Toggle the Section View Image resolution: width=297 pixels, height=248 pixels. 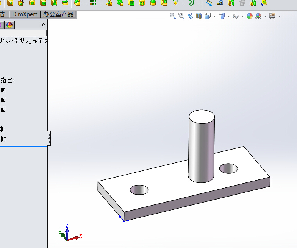click(x=199, y=16)
